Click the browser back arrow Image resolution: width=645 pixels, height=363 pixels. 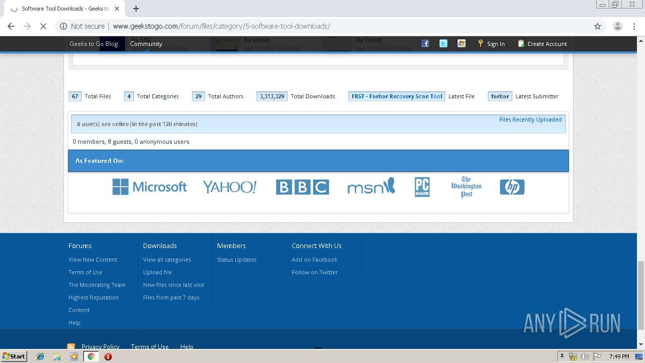coord(11,26)
